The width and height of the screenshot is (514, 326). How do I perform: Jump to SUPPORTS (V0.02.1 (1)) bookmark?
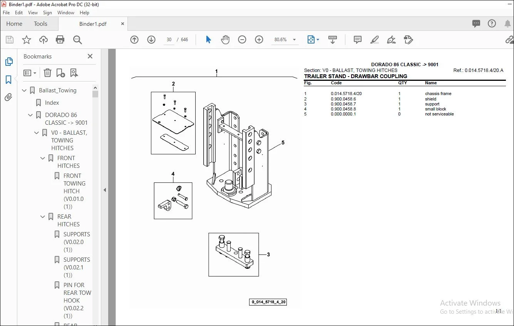77,267
